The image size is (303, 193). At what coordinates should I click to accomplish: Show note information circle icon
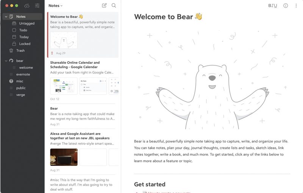286,6
